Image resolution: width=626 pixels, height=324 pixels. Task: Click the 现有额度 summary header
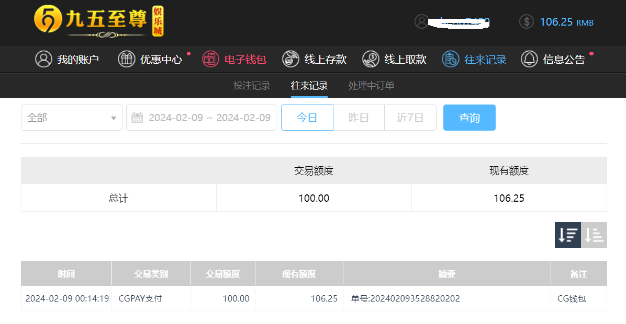509,170
